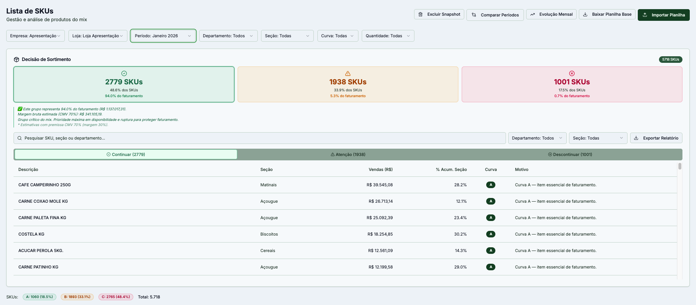Click the Vendas (R$) column header
Viewport: 696px width, 305px height.
coord(380,169)
